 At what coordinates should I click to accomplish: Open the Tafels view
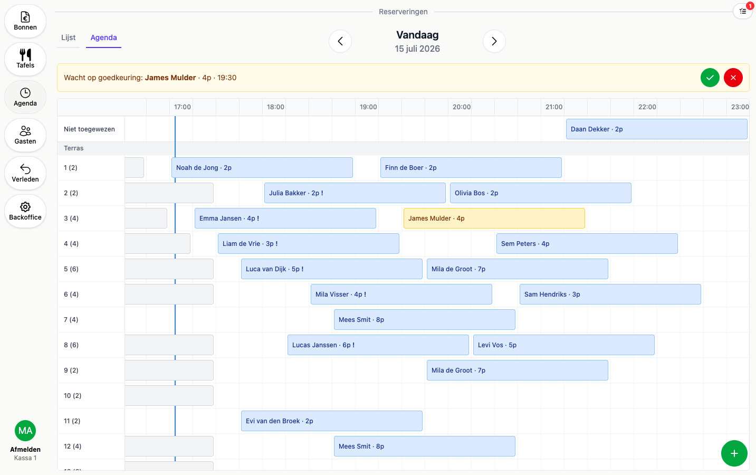pyautogui.click(x=25, y=59)
